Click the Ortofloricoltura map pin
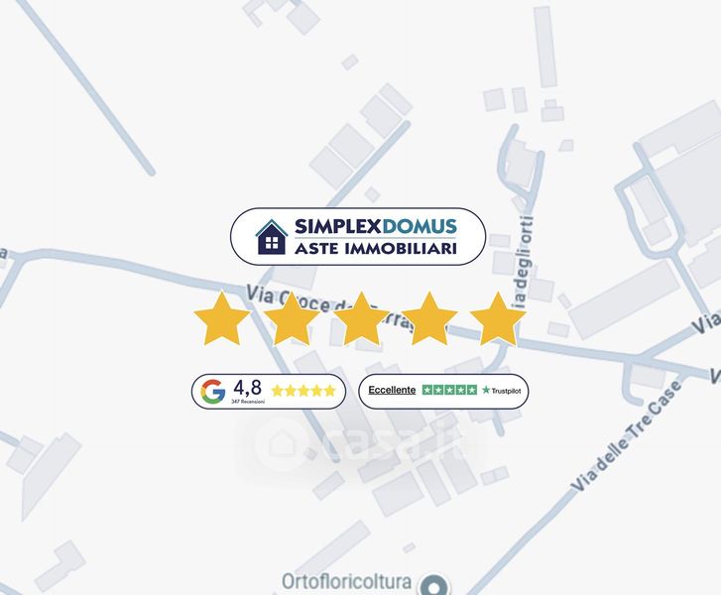The image size is (721, 595). tap(433, 586)
